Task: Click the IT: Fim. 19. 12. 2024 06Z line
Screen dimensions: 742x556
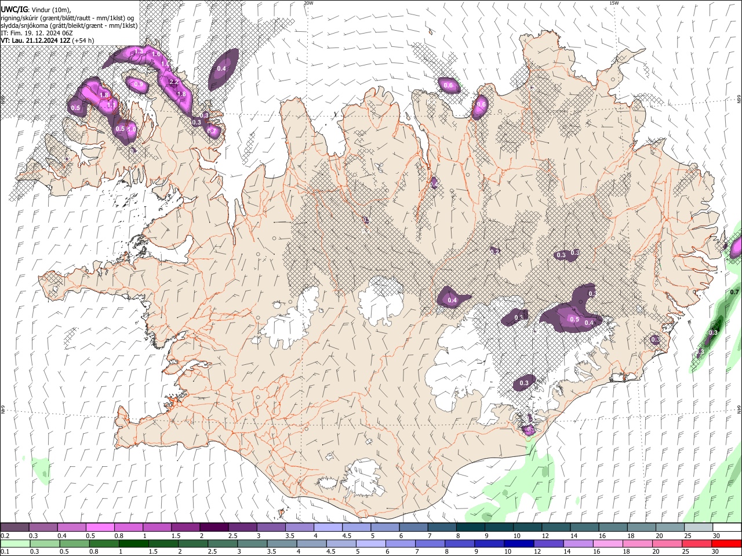Action: coord(36,33)
